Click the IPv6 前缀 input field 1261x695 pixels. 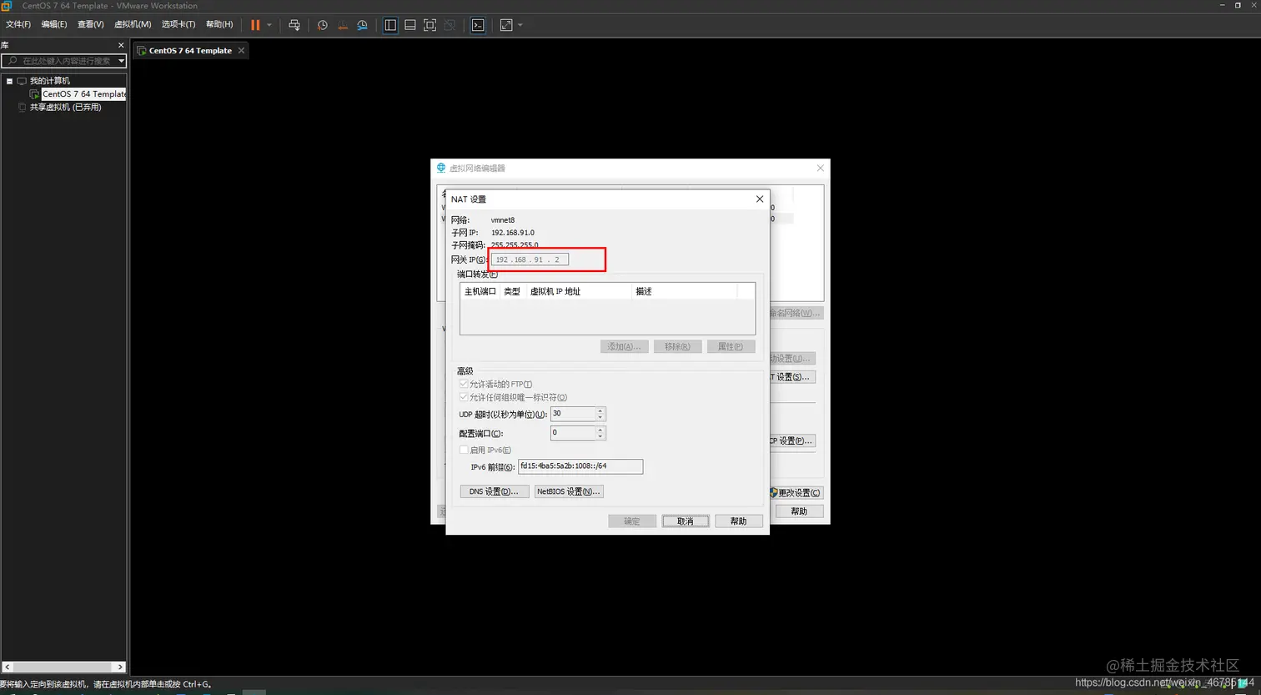coord(580,466)
